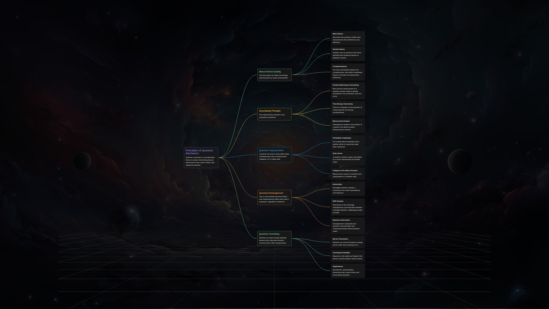Click the Nonlocality card

point(348,189)
